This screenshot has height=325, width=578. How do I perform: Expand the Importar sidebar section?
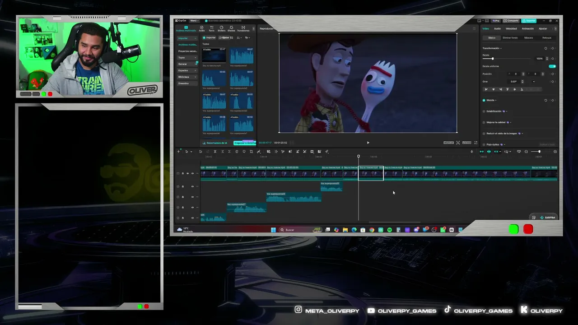187,38
